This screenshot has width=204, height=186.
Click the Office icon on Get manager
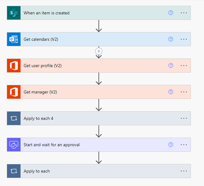coord(14,92)
